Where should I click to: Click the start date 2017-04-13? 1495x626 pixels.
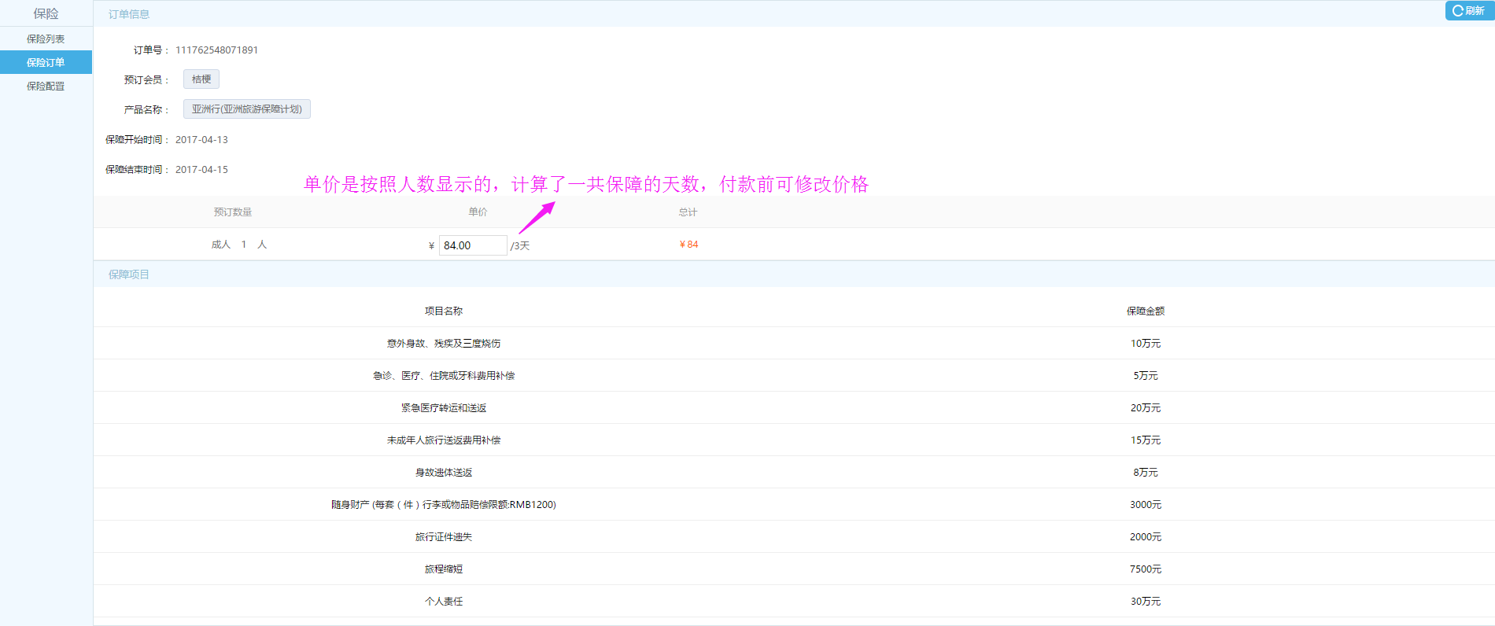pyautogui.click(x=201, y=140)
